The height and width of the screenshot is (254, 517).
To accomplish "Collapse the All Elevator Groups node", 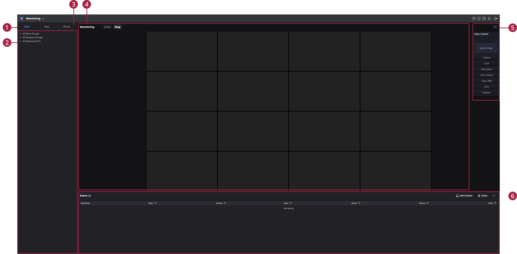I will point(20,38).
